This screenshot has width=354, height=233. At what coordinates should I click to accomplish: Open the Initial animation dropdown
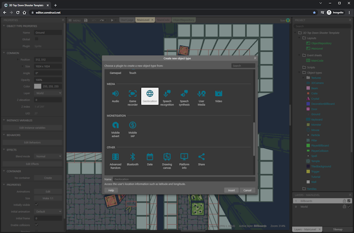[x=48, y=211]
